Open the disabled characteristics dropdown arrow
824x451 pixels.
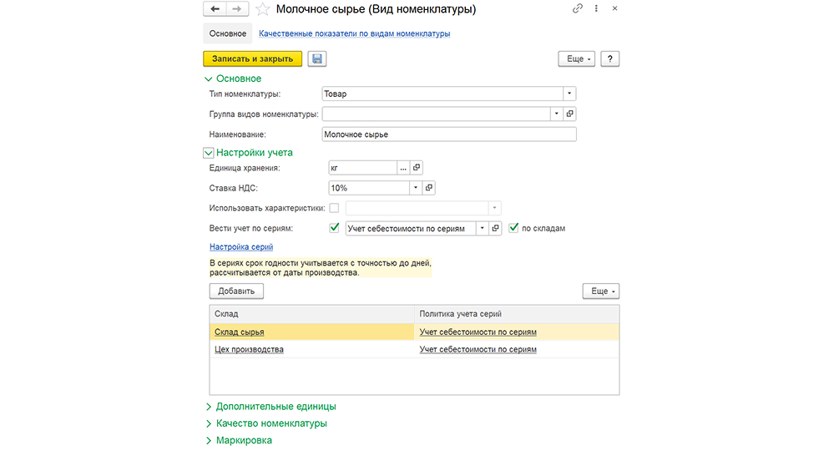click(494, 208)
